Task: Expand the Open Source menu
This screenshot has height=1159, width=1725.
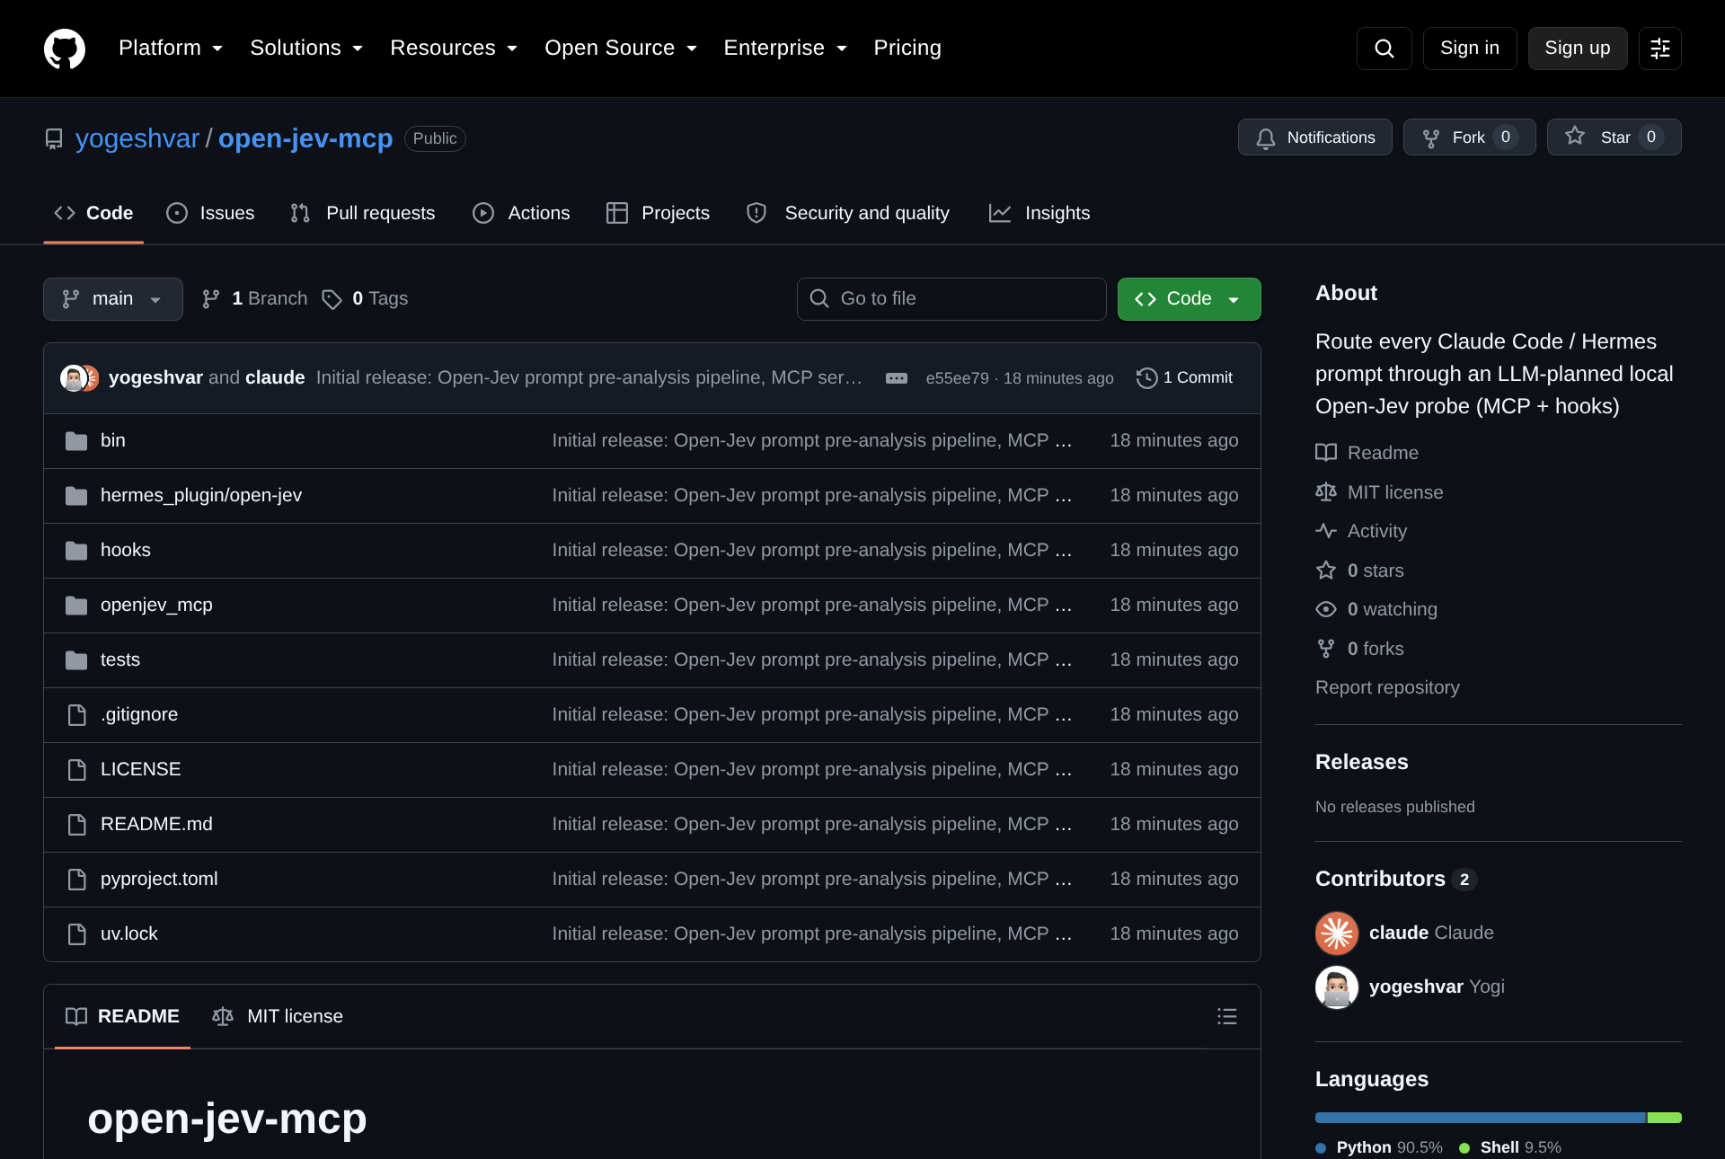Action: click(621, 49)
